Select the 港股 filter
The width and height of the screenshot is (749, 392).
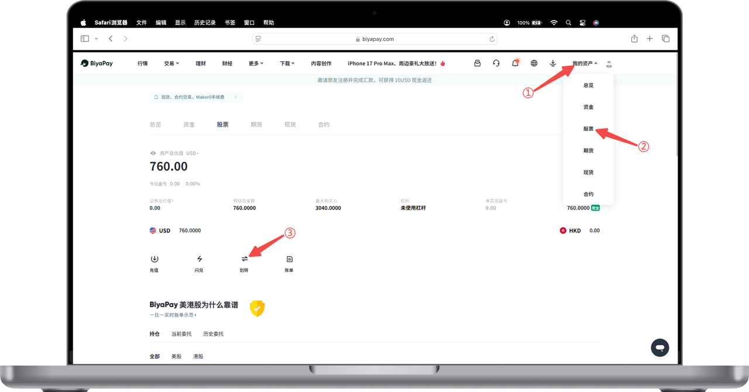pos(198,356)
